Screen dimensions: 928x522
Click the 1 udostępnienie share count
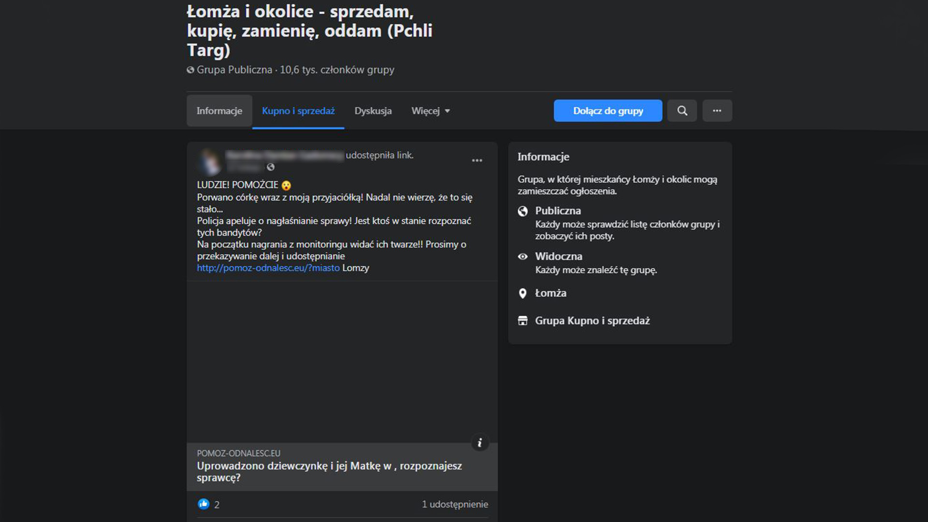tap(454, 504)
